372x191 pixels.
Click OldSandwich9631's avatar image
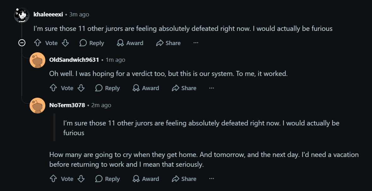tap(37, 60)
